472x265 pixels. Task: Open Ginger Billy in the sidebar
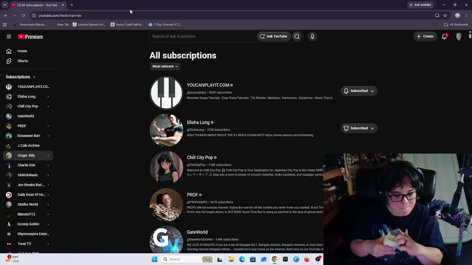[x=28, y=155]
